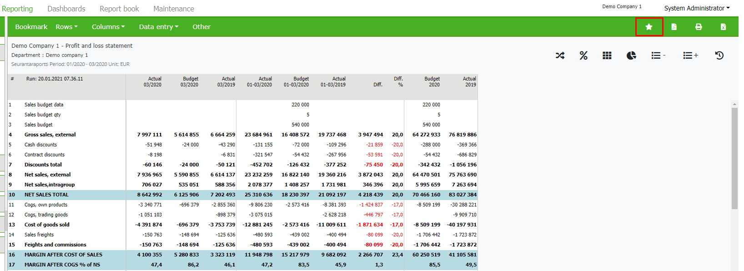This screenshot has width=744, height=271.
Task: Select the Gross sales, external row
Action: coord(242,135)
